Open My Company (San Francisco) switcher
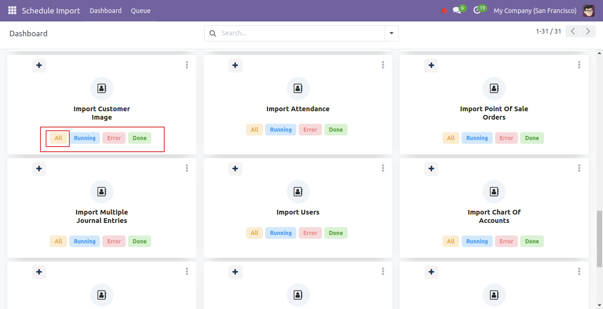 (x=535, y=11)
